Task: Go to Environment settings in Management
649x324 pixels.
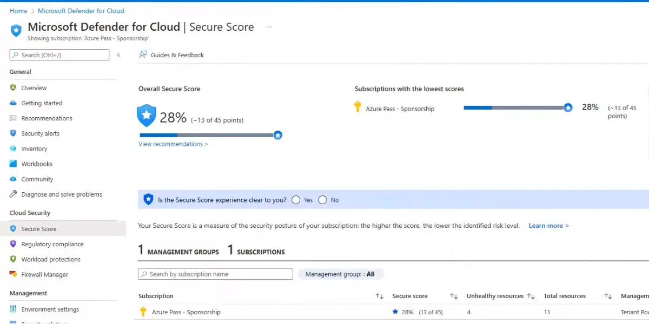Action: [50, 309]
